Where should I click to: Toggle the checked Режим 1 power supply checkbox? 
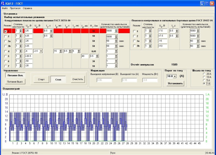[x=5, y=31]
